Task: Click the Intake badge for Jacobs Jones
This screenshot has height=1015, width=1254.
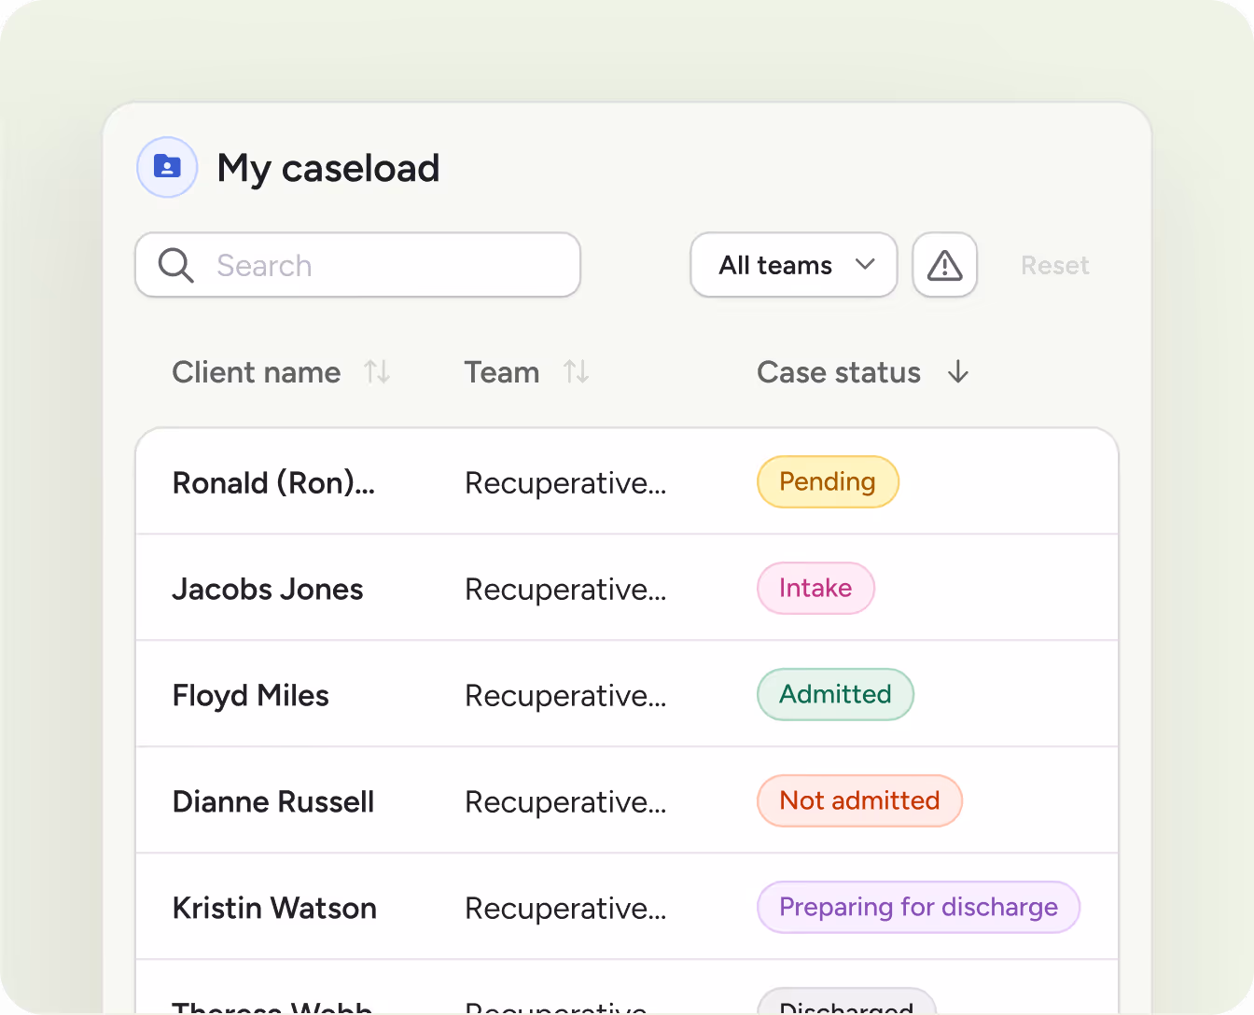Action: pyautogui.click(x=815, y=588)
